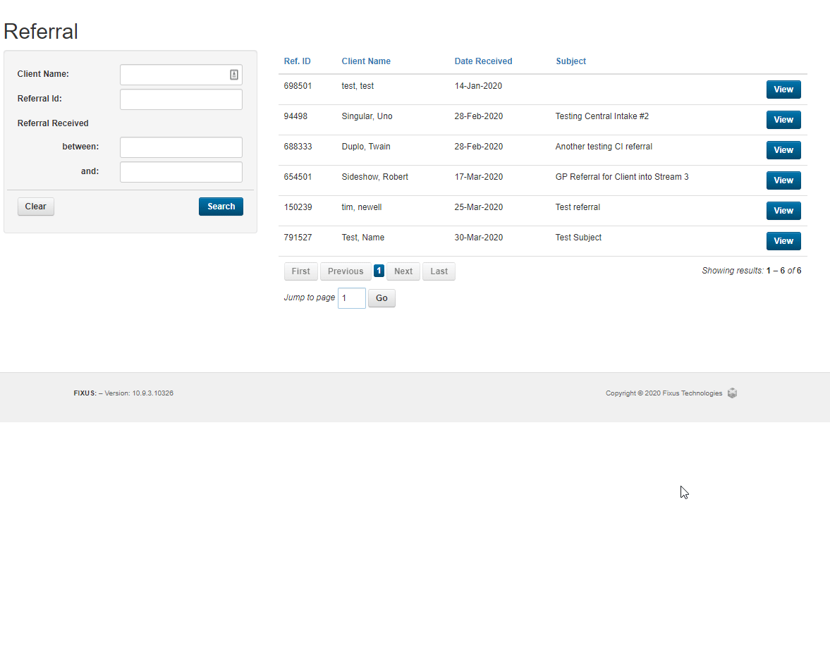Screen dimensions: 830x657
Task: Go to the Next page
Action: coord(403,271)
